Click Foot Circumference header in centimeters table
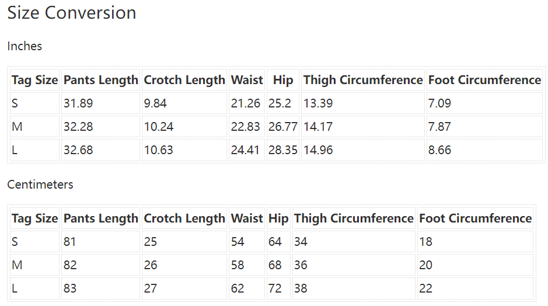 [x=476, y=218]
